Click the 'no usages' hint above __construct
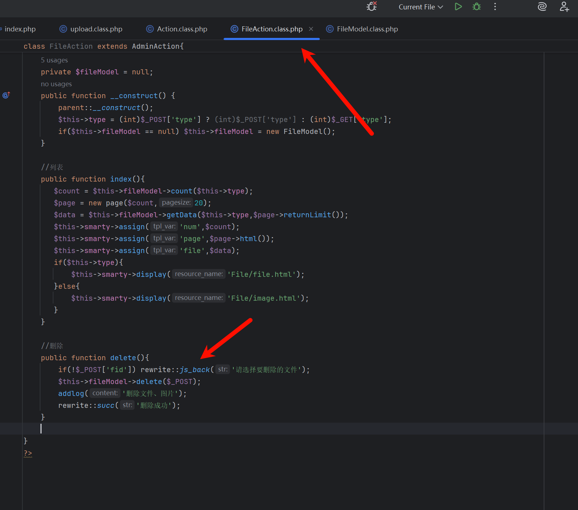The height and width of the screenshot is (510, 578). click(56, 84)
